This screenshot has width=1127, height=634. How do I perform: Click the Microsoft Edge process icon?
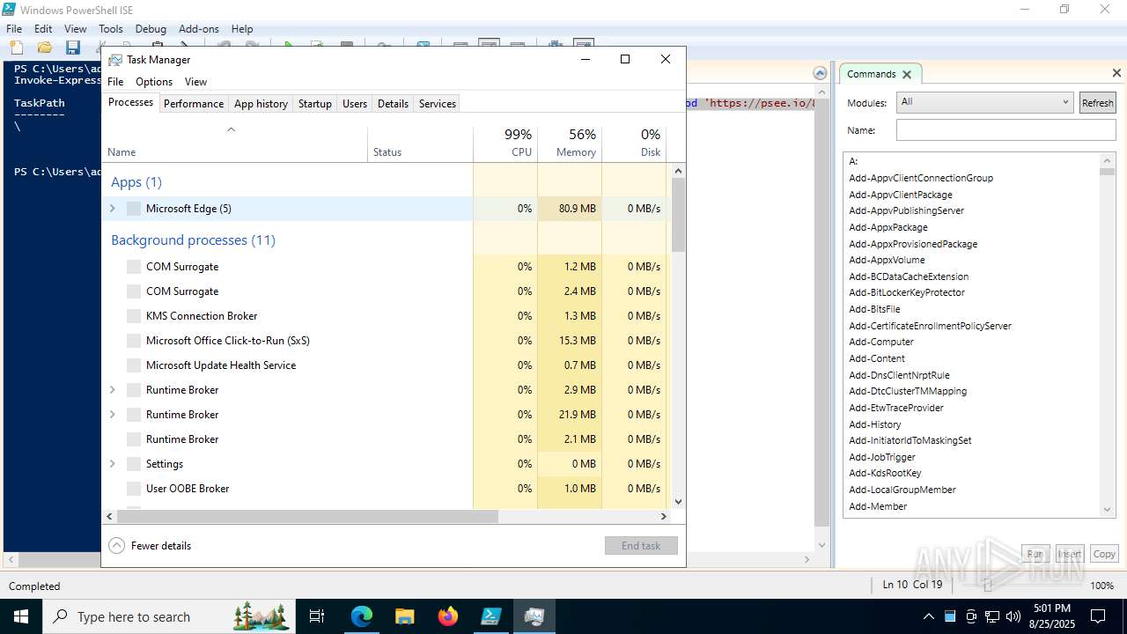pos(134,209)
